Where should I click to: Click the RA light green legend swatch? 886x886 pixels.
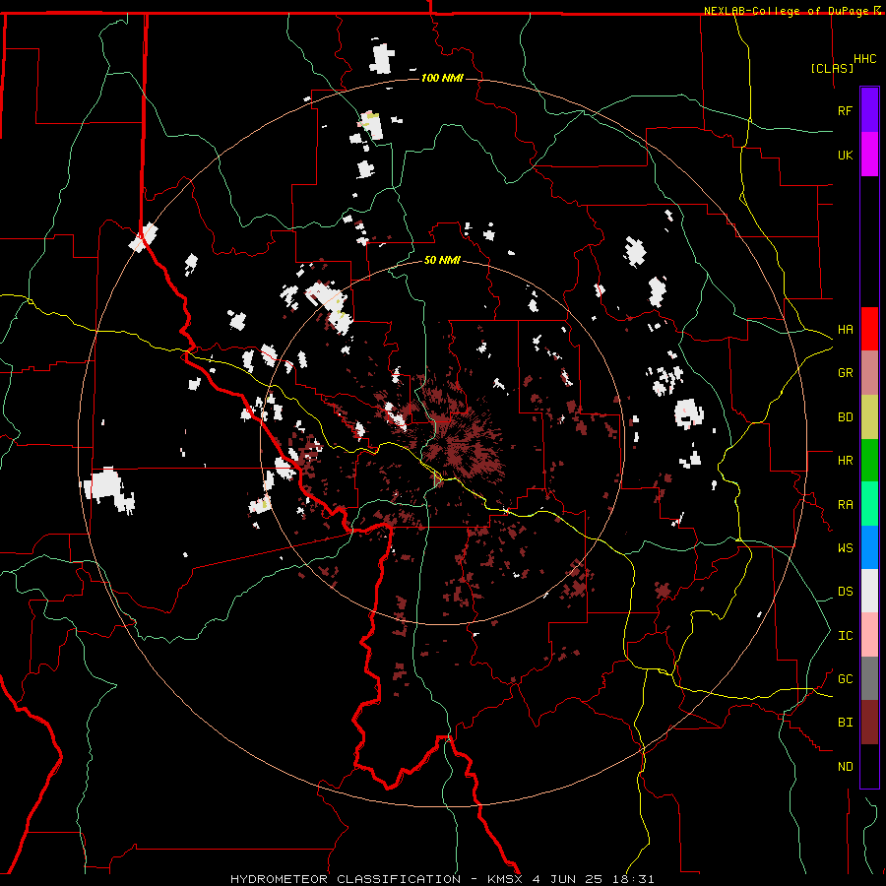coord(869,503)
